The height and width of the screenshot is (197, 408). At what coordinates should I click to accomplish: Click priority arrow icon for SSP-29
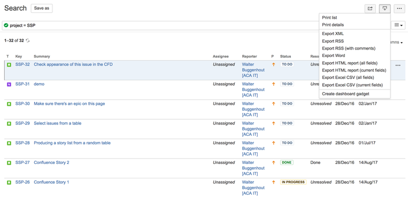pos(273,124)
